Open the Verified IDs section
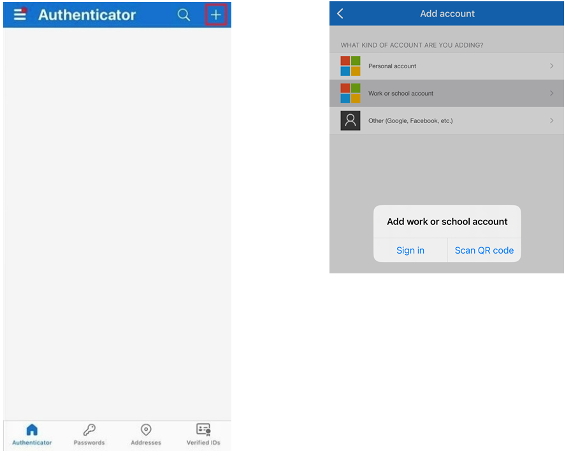 (203, 435)
